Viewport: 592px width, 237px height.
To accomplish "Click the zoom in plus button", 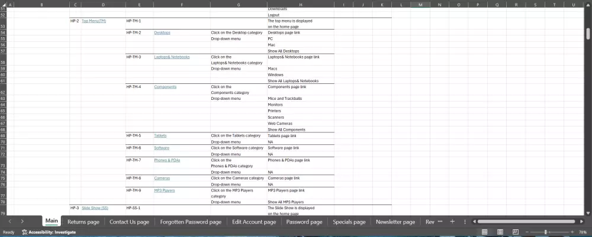I will pyautogui.click(x=572, y=232).
